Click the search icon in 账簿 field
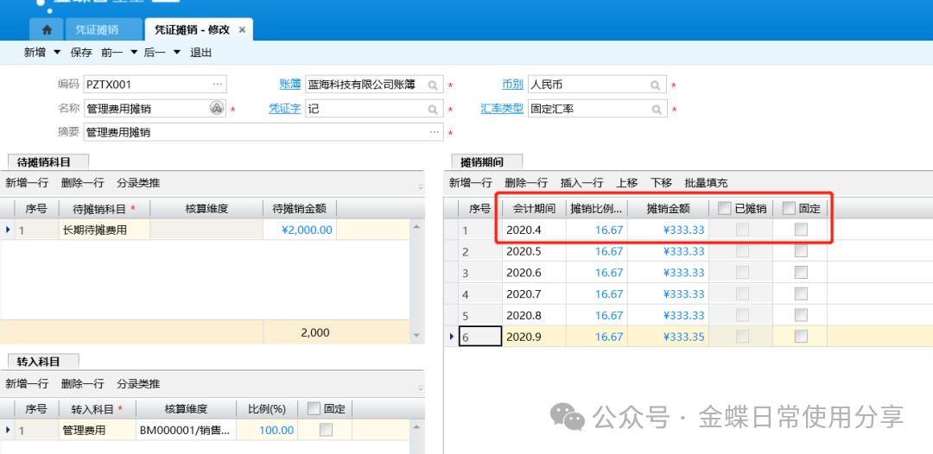 pyautogui.click(x=432, y=85)
